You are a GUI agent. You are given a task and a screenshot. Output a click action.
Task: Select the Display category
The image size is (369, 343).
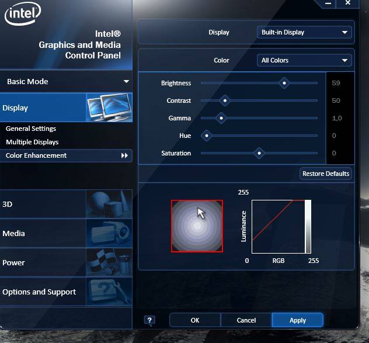[x=66, y=108]
